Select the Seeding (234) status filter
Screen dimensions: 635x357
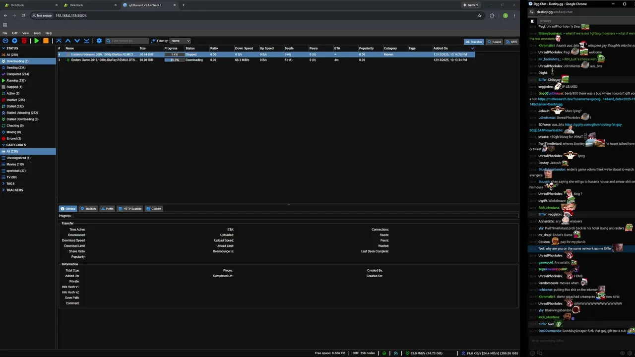(x=28, y=67)
